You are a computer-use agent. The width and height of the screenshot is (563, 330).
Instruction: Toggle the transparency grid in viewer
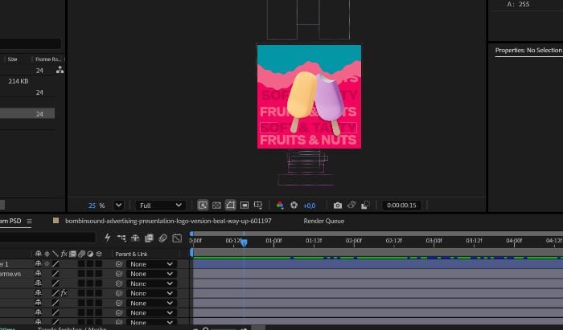click(216, 206)
